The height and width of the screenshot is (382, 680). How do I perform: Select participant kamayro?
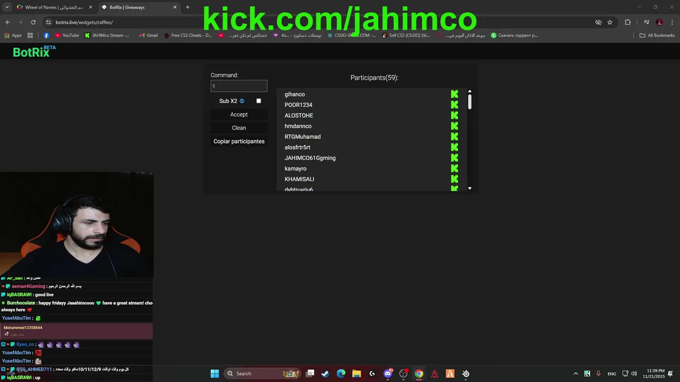295,169
